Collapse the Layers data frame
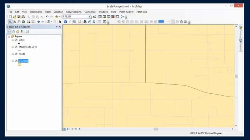250x140 pixels. click(9, 37)
